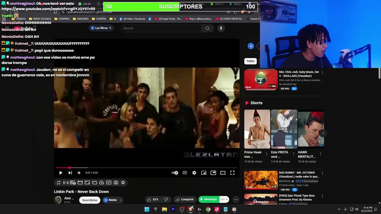Screen dimensions: 381x214
Task: Open picture-in-picture mode in player
Action: [x=213, y=173]
